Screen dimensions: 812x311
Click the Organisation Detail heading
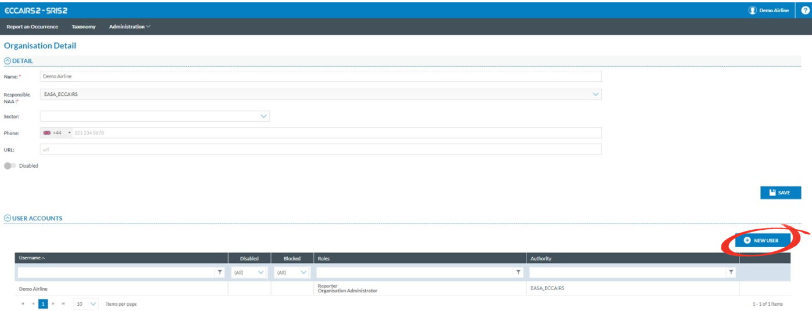point(40,45)
